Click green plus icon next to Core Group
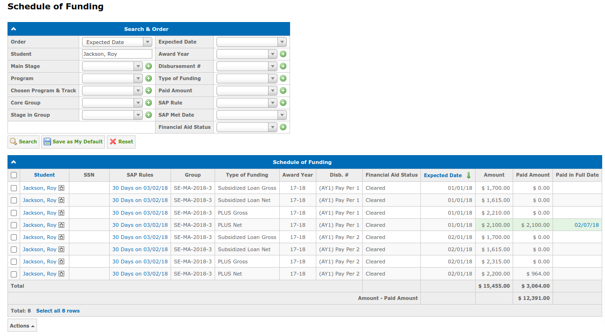 pos(149,103)
